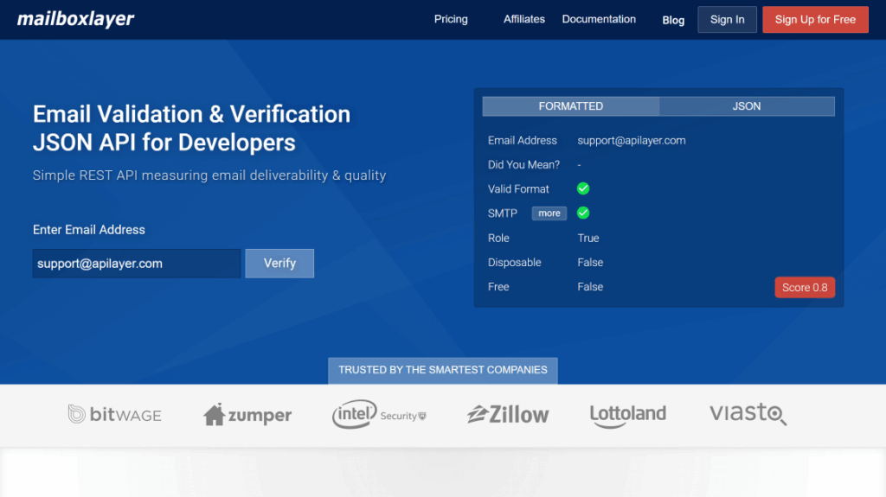
Task: Click the mailboxlayer logo
Action: pos(76,19)
